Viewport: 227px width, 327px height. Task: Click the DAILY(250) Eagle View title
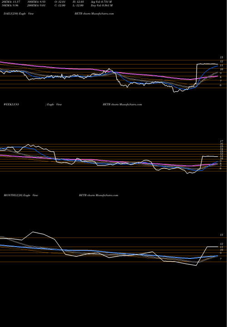point(19,14)
